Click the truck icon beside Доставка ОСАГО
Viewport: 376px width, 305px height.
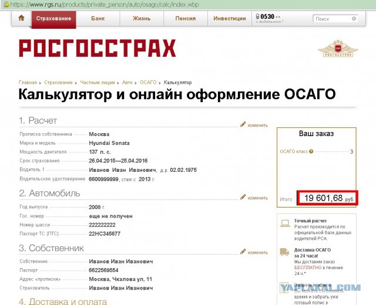[x=284, y=252]
